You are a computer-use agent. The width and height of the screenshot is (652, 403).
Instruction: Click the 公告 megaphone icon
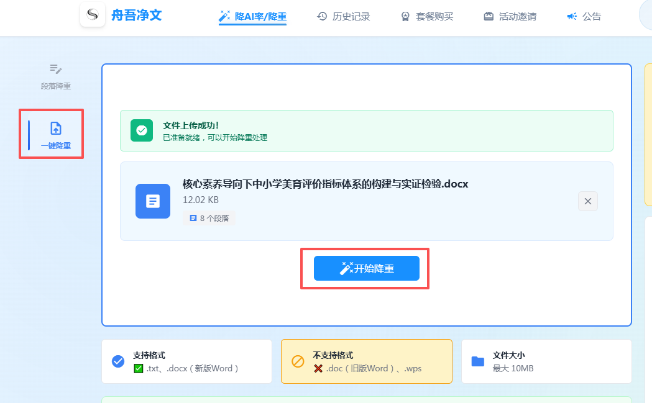572,17
